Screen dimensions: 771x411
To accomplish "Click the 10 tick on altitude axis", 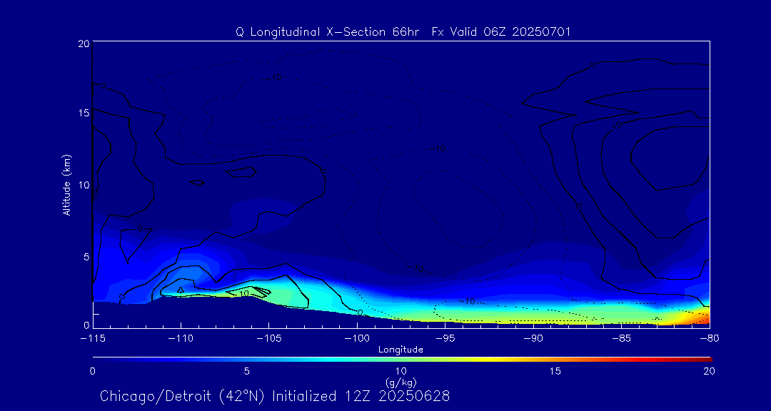I will 84,185.
